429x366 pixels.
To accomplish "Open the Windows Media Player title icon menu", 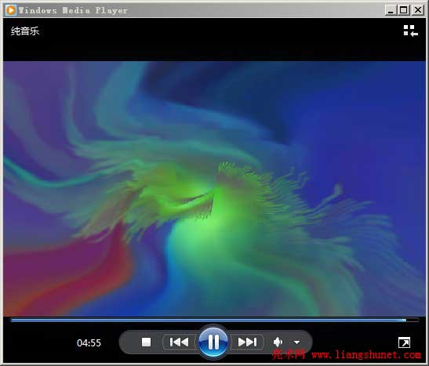I will tap(11, 10).
